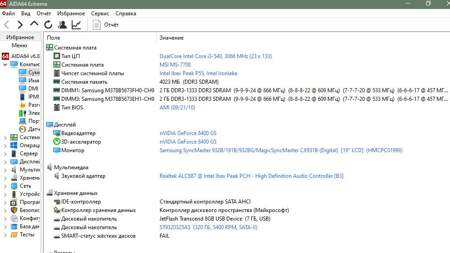
Task: Open the Вид menu
Action: (26, 14)
